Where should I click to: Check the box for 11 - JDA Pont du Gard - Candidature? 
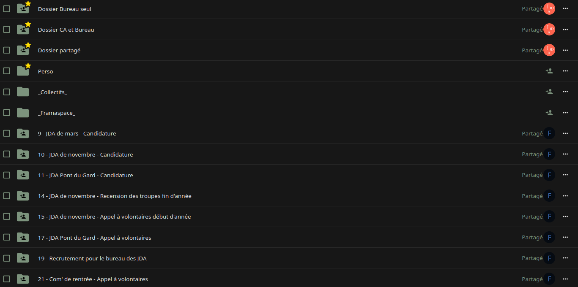click(x=7, y=175)
